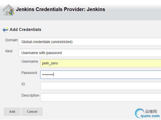Click the Add button
The image size is (161, 120).
click(12, 112)
